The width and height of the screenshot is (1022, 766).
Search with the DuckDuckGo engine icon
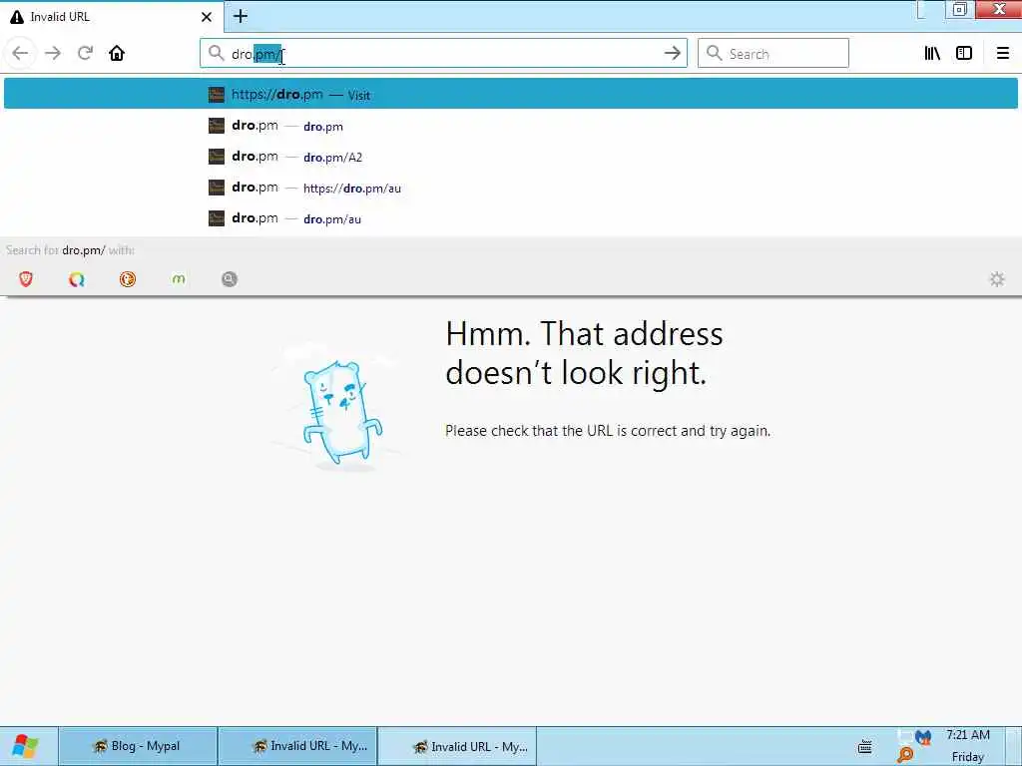click(128, 279)
